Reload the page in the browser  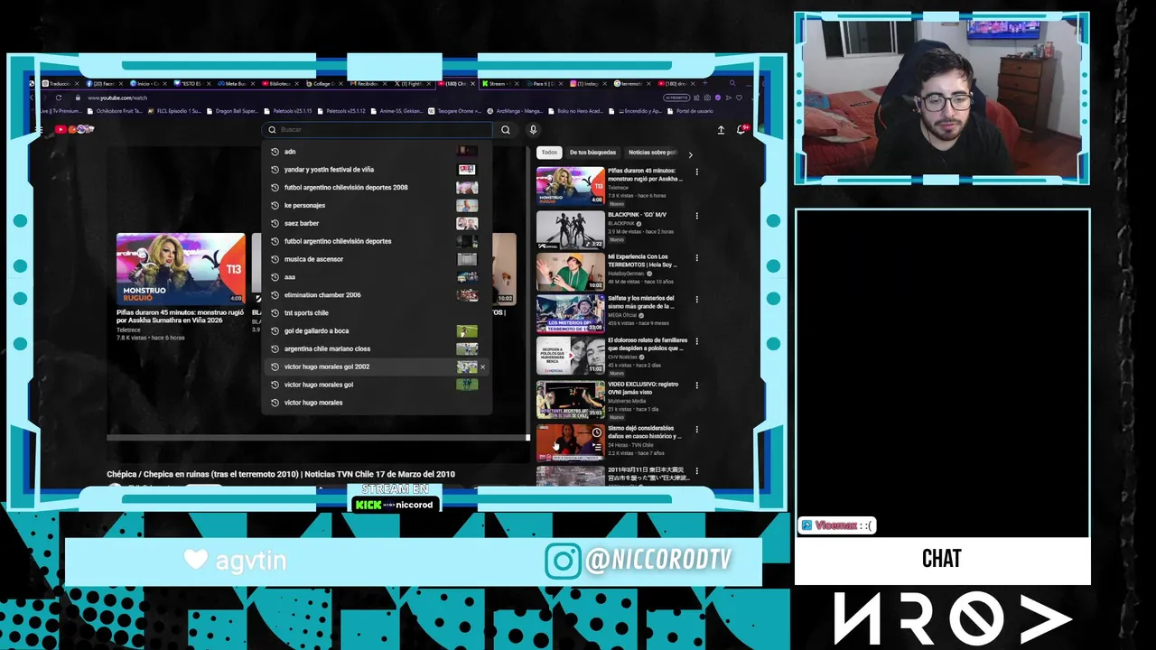(x=59, y=97)
